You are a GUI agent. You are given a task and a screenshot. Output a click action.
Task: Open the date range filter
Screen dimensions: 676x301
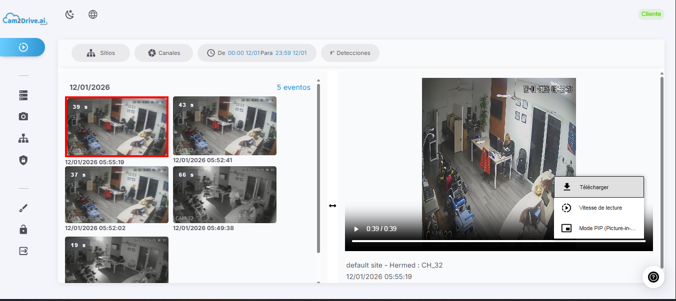[x=257, y=53]
